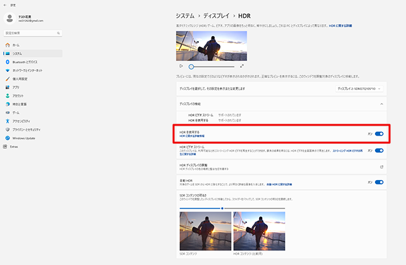Viewport: 406px width, 265px height.
Task: Adjust the SDR コンテンツの明るさ slider
Action: [x=222, y=208]
